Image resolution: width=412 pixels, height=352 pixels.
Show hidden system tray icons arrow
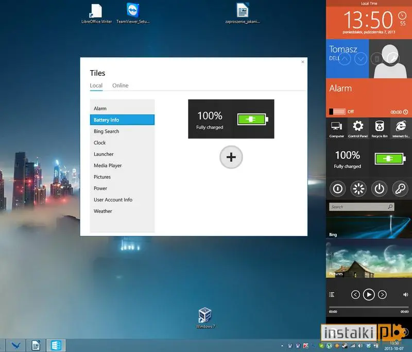coord(282,346)
